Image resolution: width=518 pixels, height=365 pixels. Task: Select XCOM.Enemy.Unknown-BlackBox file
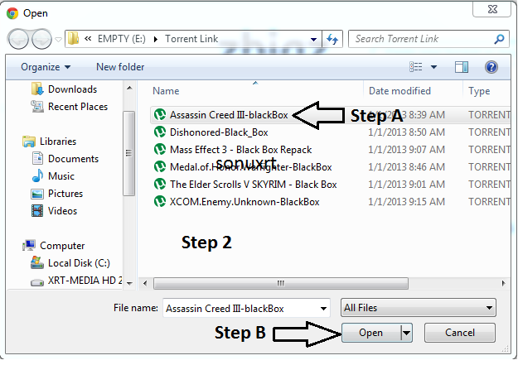click(244, 202)
